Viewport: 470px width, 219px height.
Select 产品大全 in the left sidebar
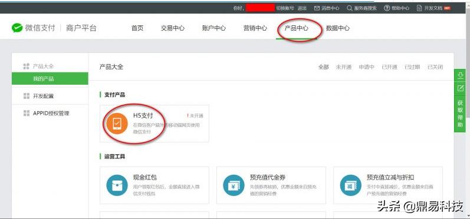tap(43, 67)
